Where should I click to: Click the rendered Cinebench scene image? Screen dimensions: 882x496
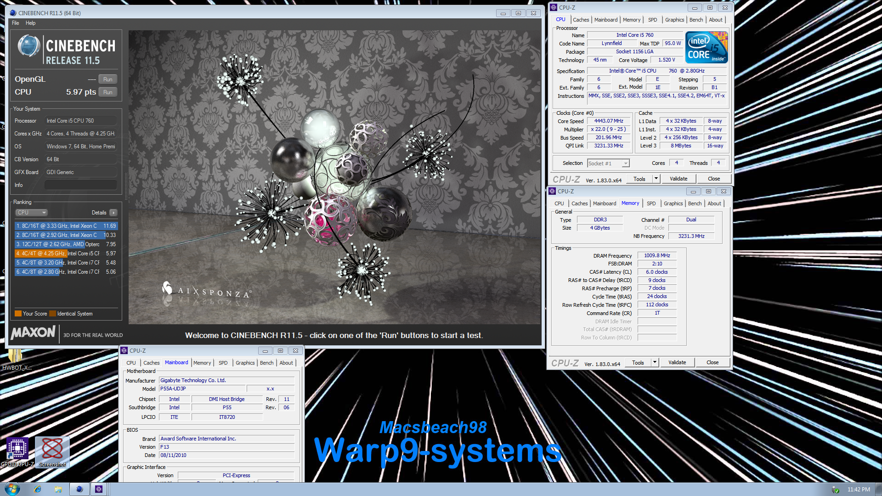(335, 177)
